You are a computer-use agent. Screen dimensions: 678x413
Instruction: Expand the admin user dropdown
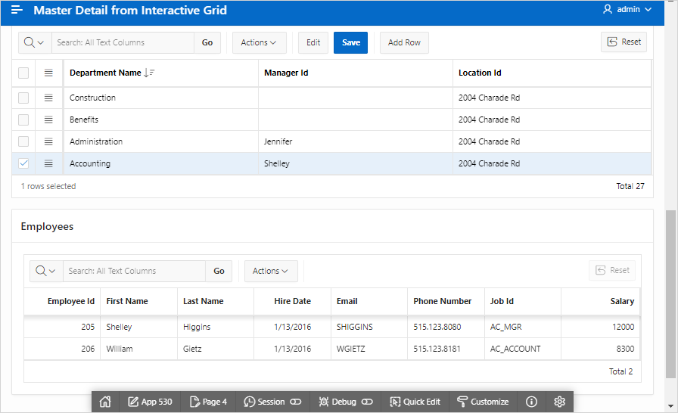[x=627, y=10]
